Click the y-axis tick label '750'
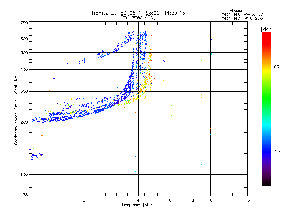This screenshot has height=218, width=291. point(24,23)
